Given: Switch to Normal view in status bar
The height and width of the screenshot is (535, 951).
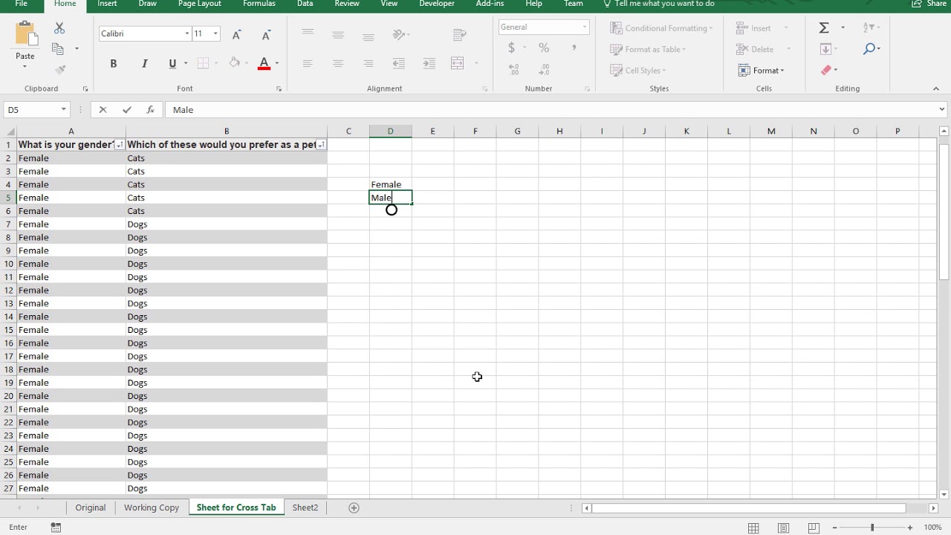Looking at the screenshot, I should (753, 528).
